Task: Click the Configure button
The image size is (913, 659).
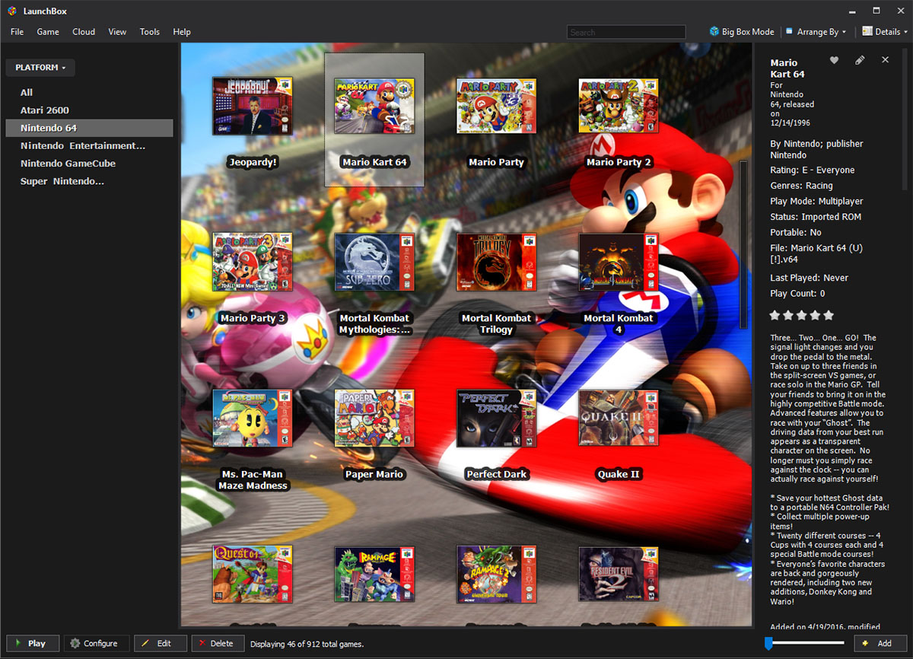Action: pos(97,643)
